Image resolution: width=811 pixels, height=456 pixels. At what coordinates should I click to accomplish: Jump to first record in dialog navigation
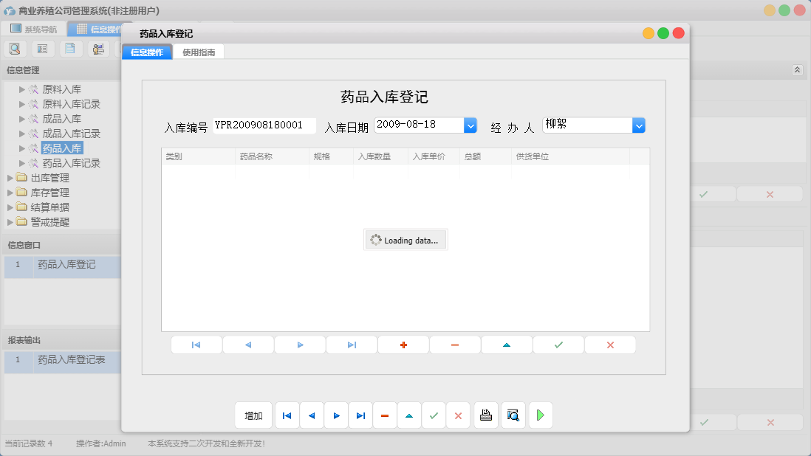(x=196, y=344)
